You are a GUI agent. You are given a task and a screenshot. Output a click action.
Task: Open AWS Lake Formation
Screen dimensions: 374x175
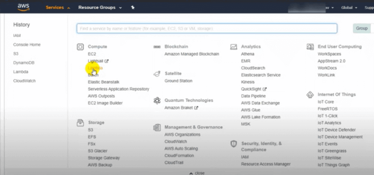[x=261, y=117]
